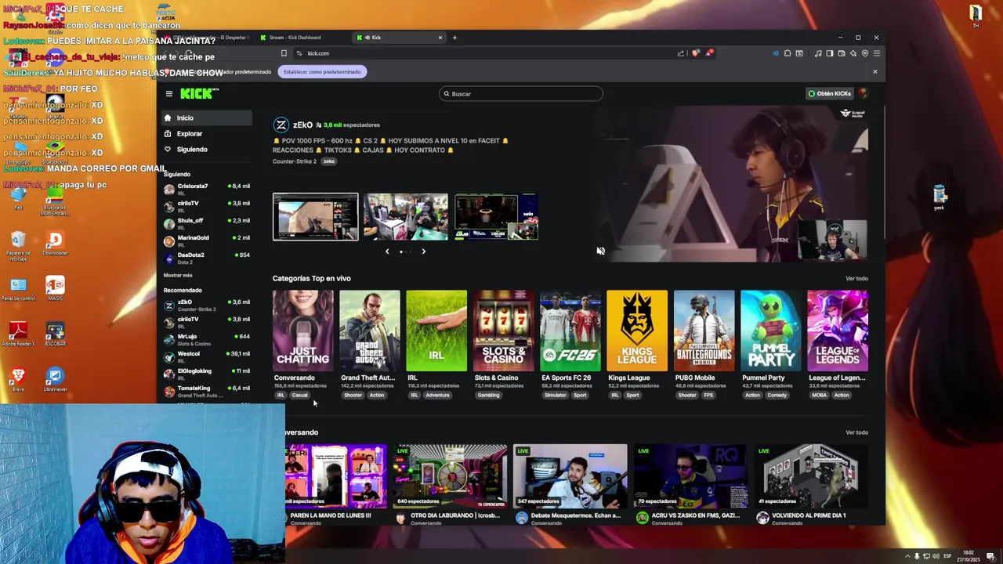Open the Just Chatting category card
This screenshot has height=564, width=1003.
302,331
